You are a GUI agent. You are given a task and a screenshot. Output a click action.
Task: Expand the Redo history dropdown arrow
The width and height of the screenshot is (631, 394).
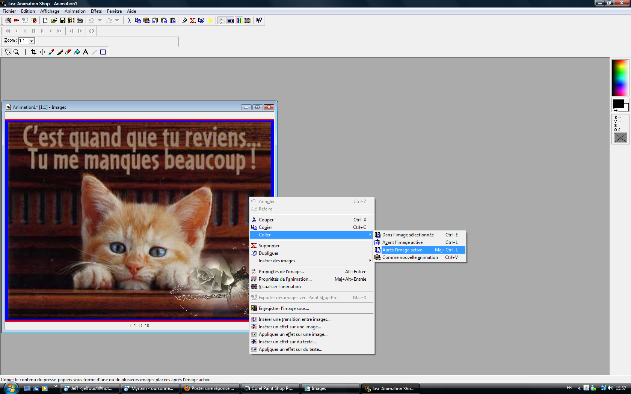pyautogui.click(x=117, y=20)
